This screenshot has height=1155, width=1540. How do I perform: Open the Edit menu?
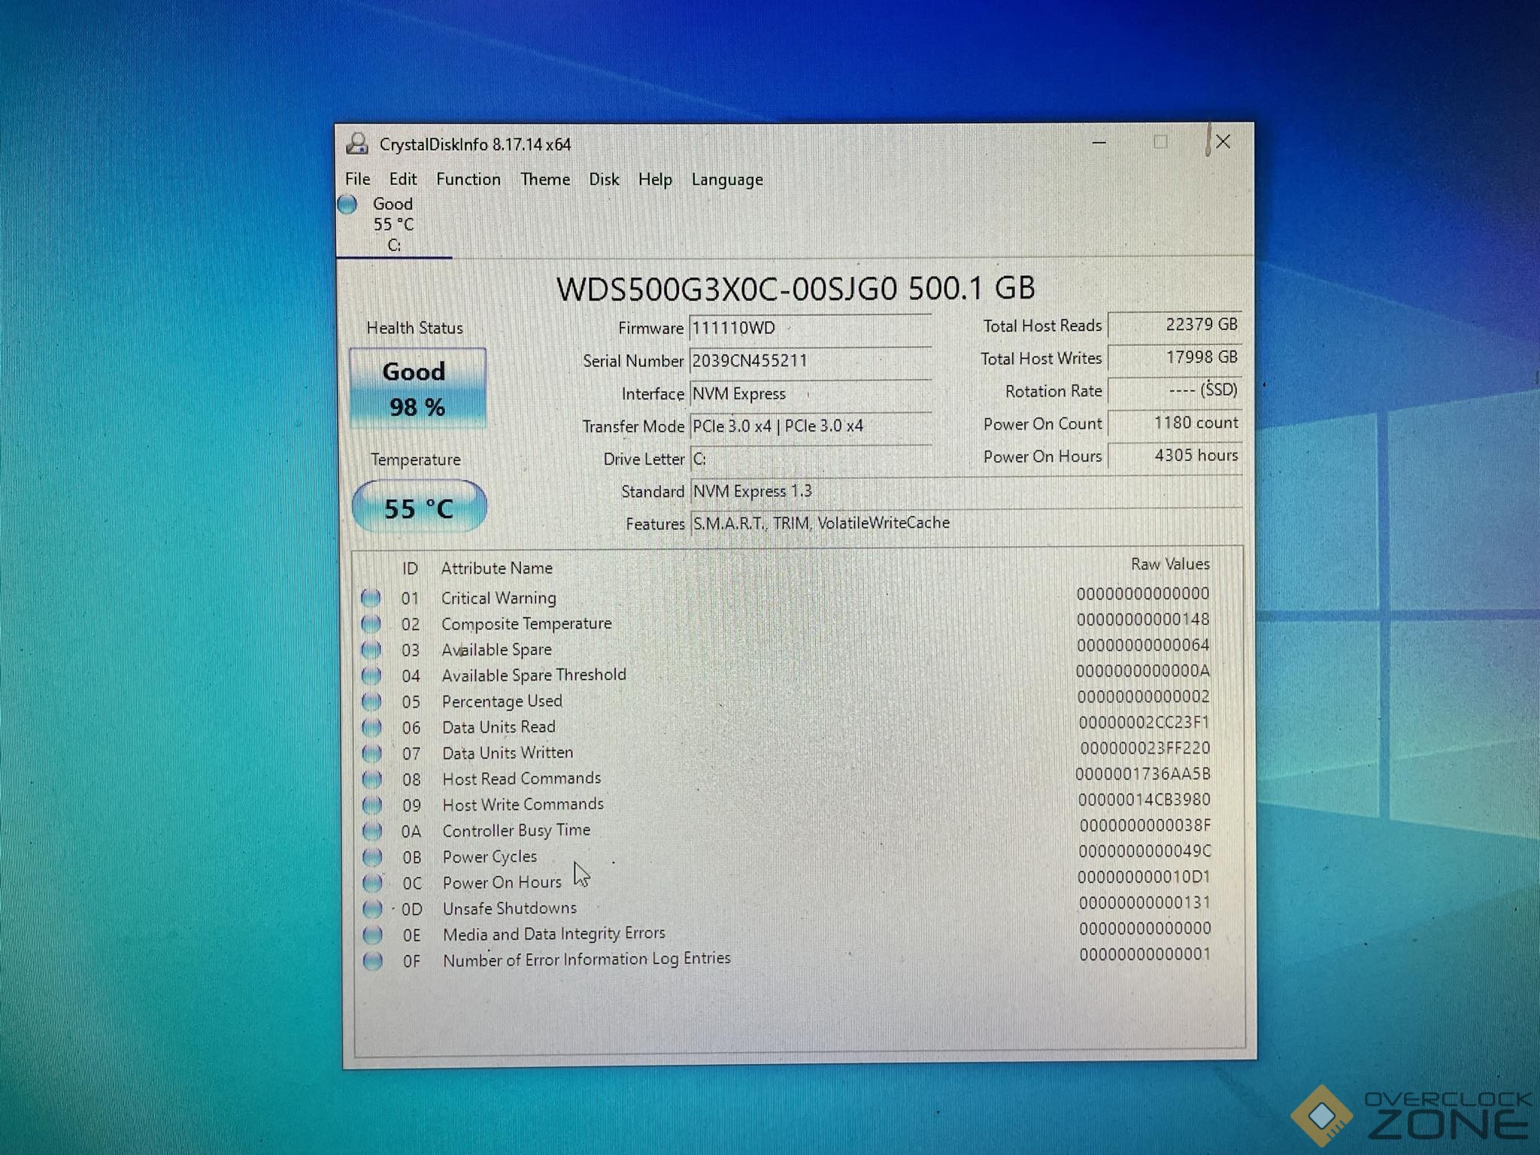pos(402,179)
